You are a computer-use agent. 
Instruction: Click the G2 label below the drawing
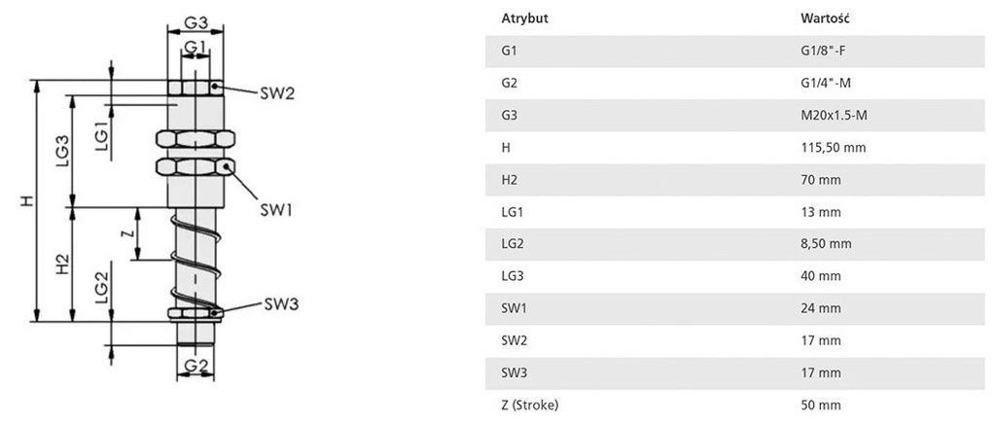[x=196, y=367]
